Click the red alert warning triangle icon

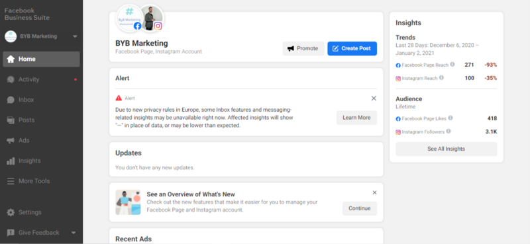tap(119, 99)
